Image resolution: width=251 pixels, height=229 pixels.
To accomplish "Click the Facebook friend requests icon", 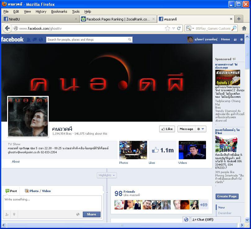I will [x=29, y=40].
